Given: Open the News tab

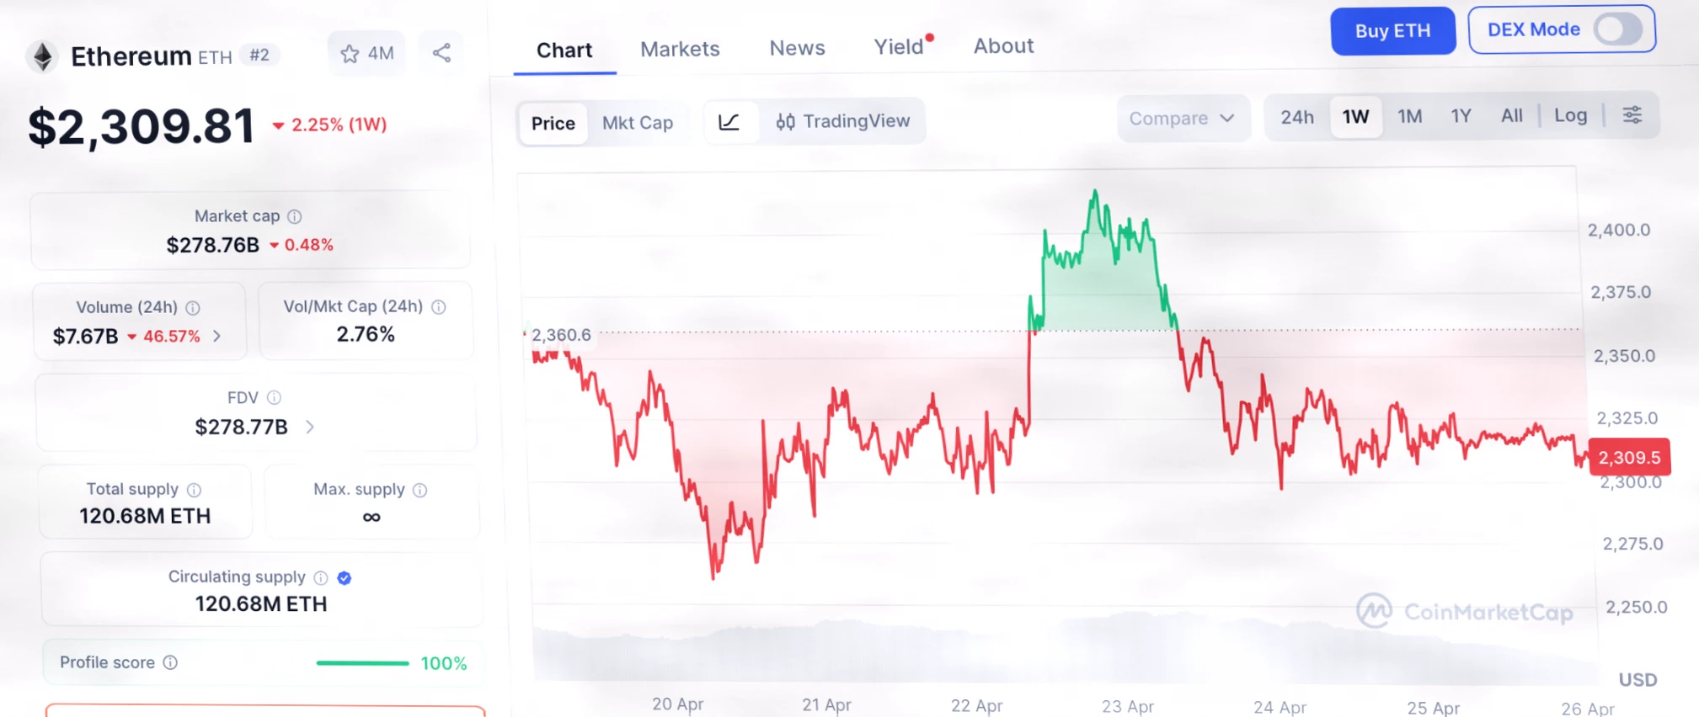Looking at the screenshot, I should point(796,48).
